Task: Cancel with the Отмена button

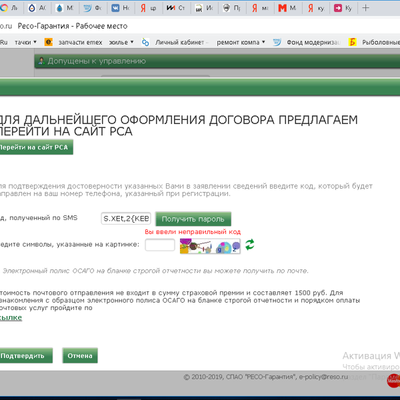Action: 80,355
